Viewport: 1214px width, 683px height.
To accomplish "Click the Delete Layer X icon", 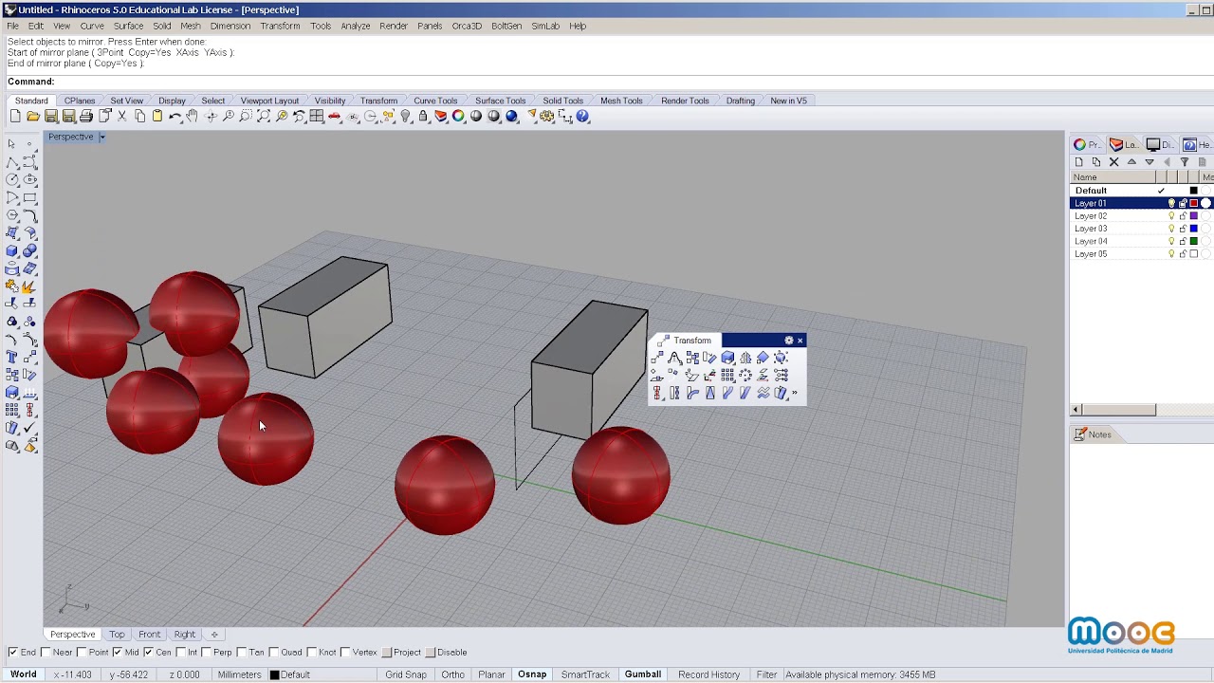I will coord(1113,162).
